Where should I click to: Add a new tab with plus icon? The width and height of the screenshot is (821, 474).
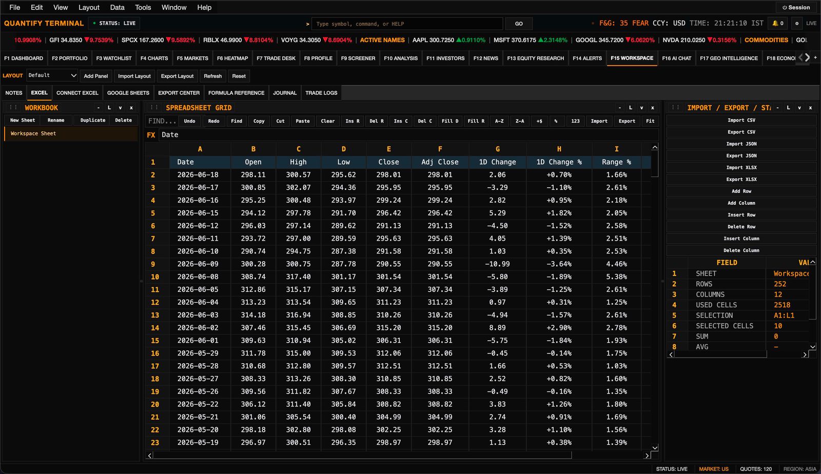click(x=815, y=57)
